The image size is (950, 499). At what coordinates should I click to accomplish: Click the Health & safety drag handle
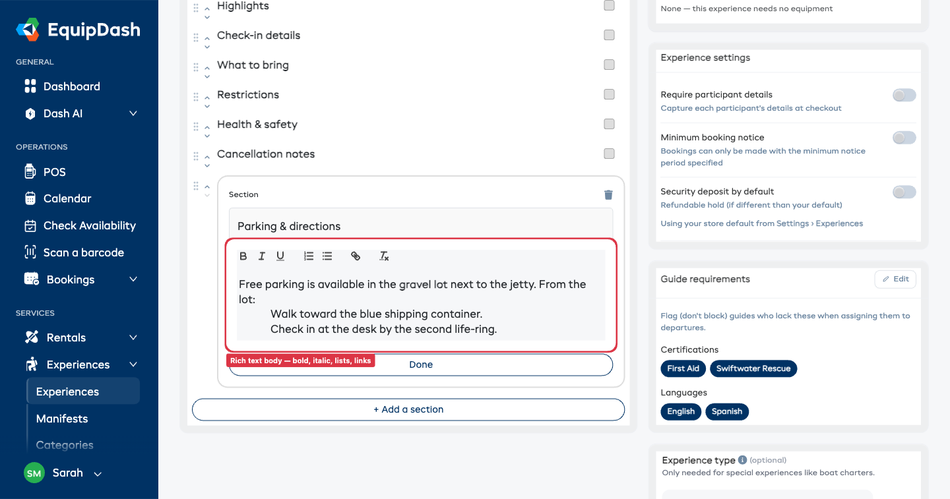point(196,127)
